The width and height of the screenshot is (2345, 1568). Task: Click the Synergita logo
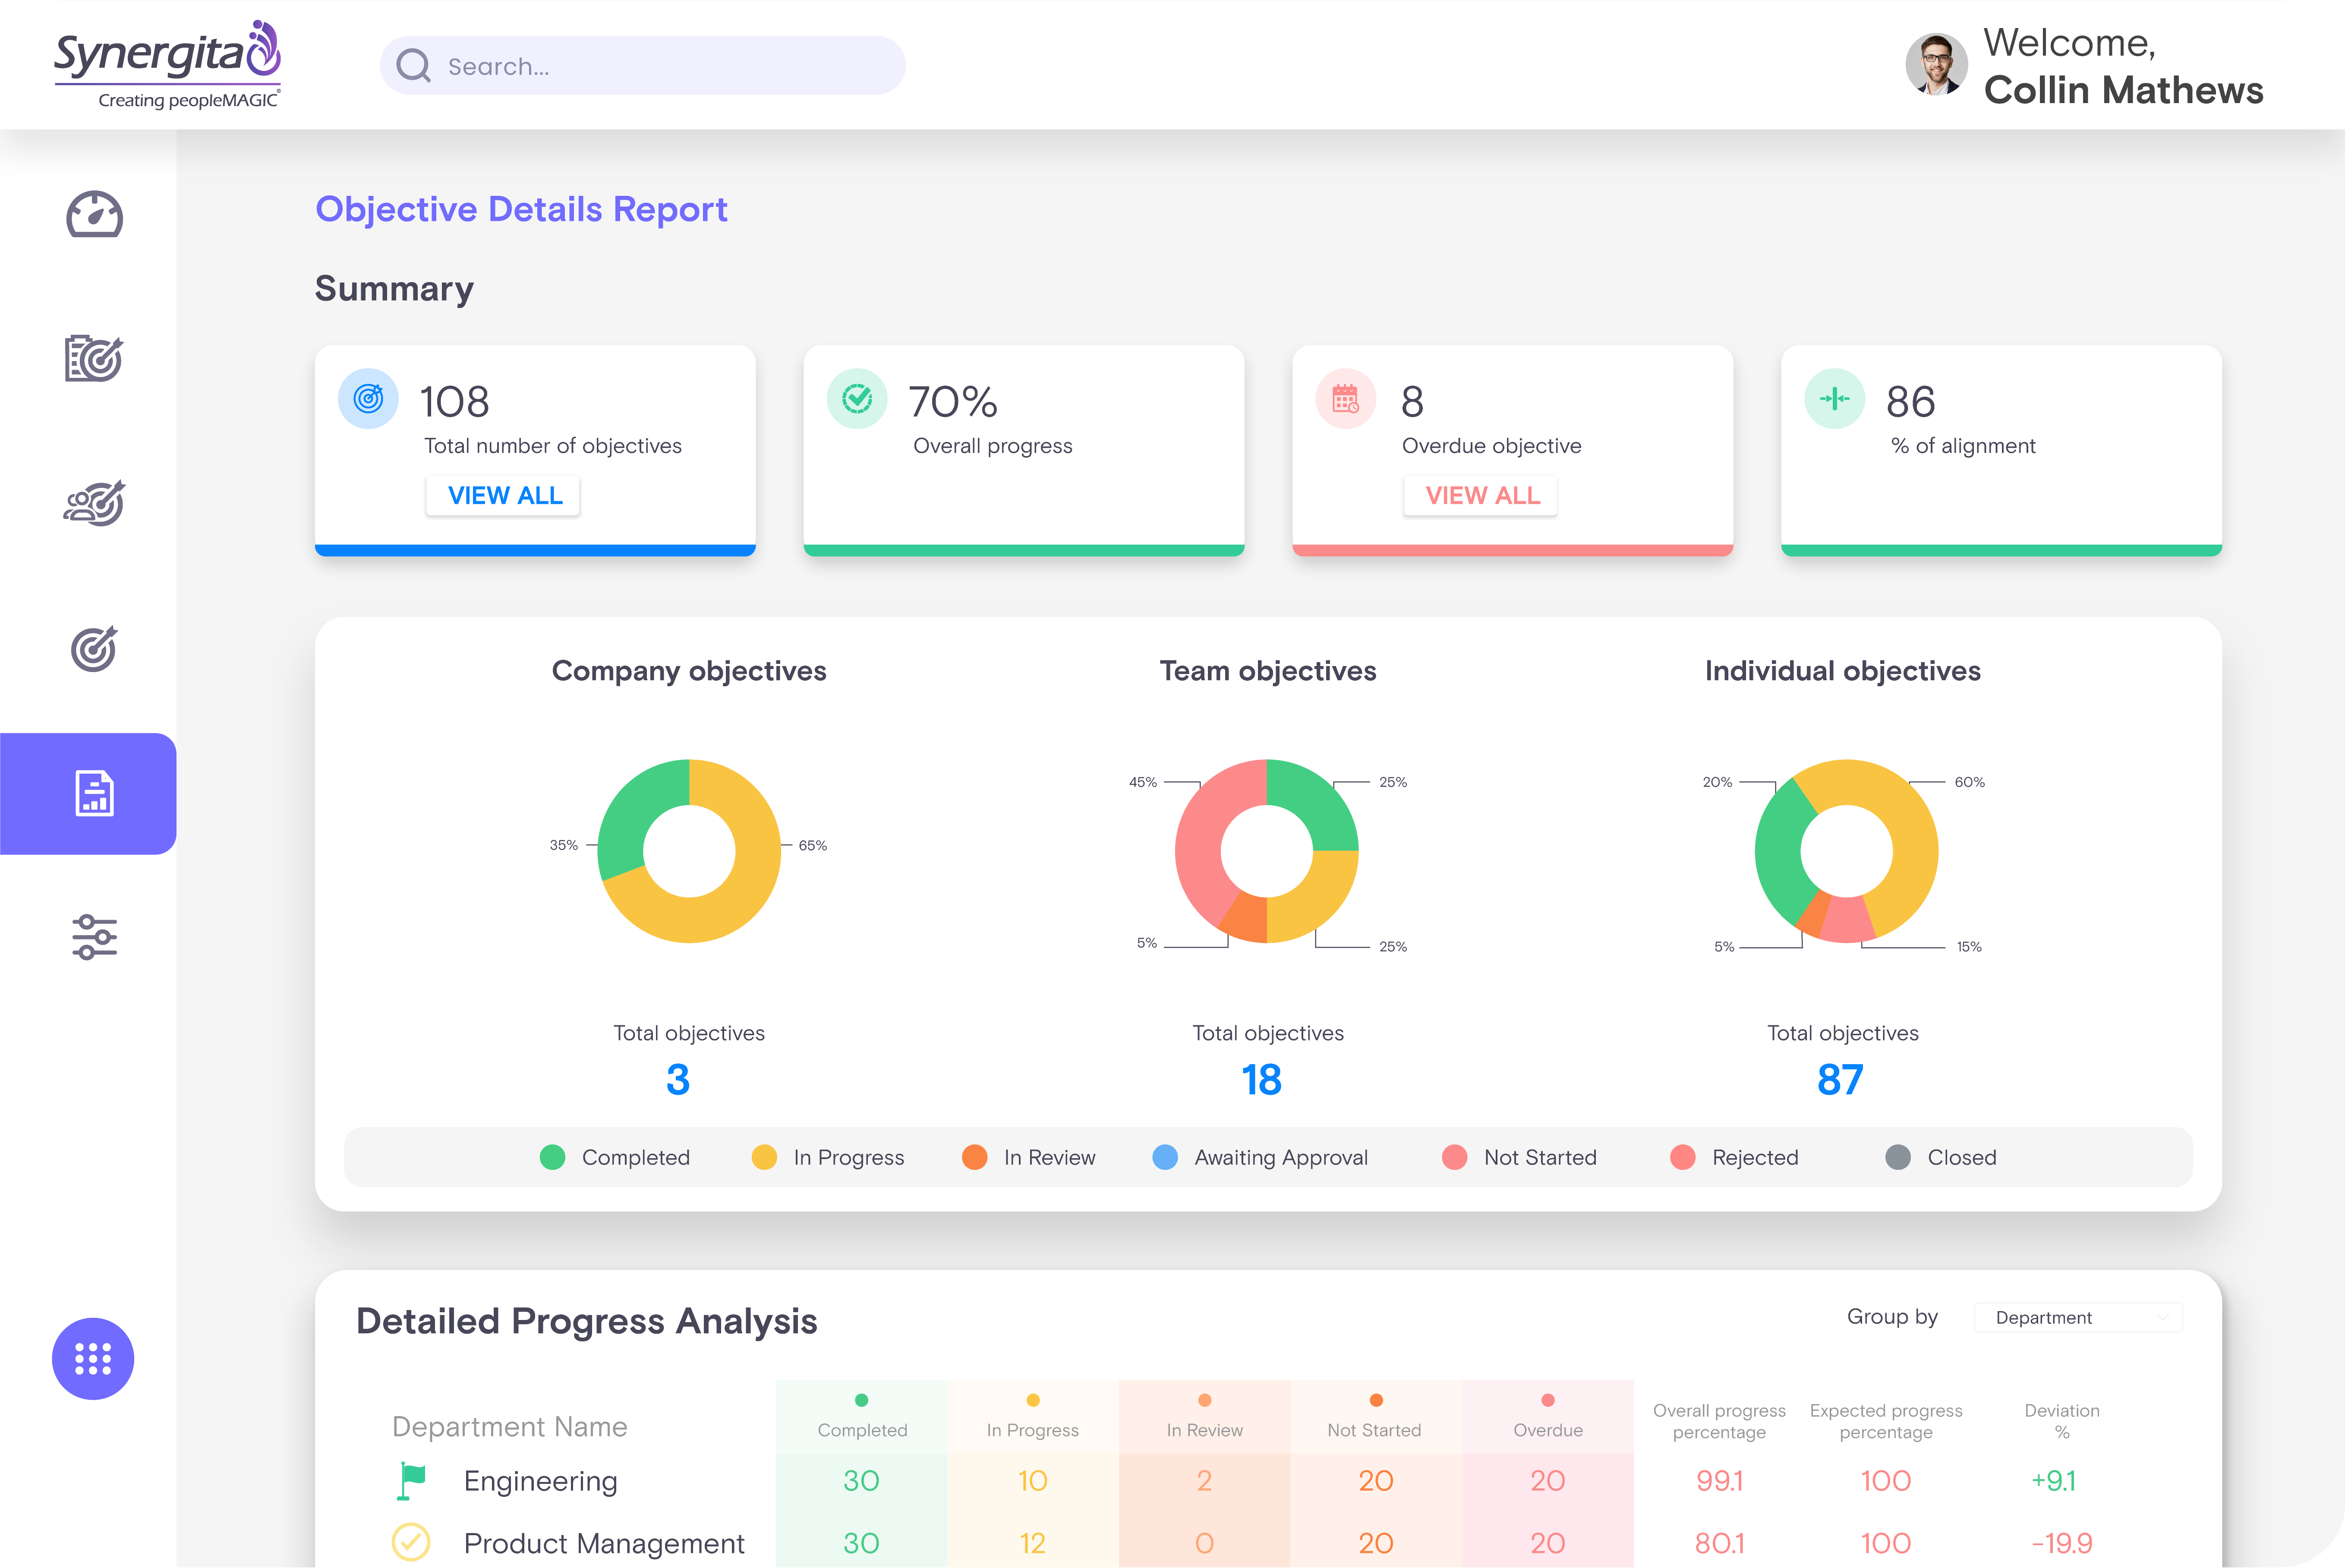[x=168, y=64]
